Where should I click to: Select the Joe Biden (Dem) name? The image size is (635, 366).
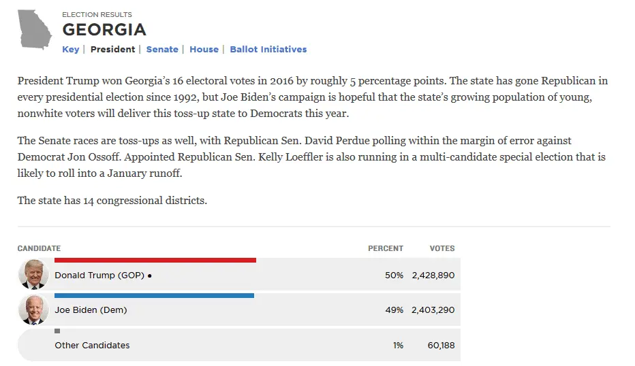tap(91, 310)
